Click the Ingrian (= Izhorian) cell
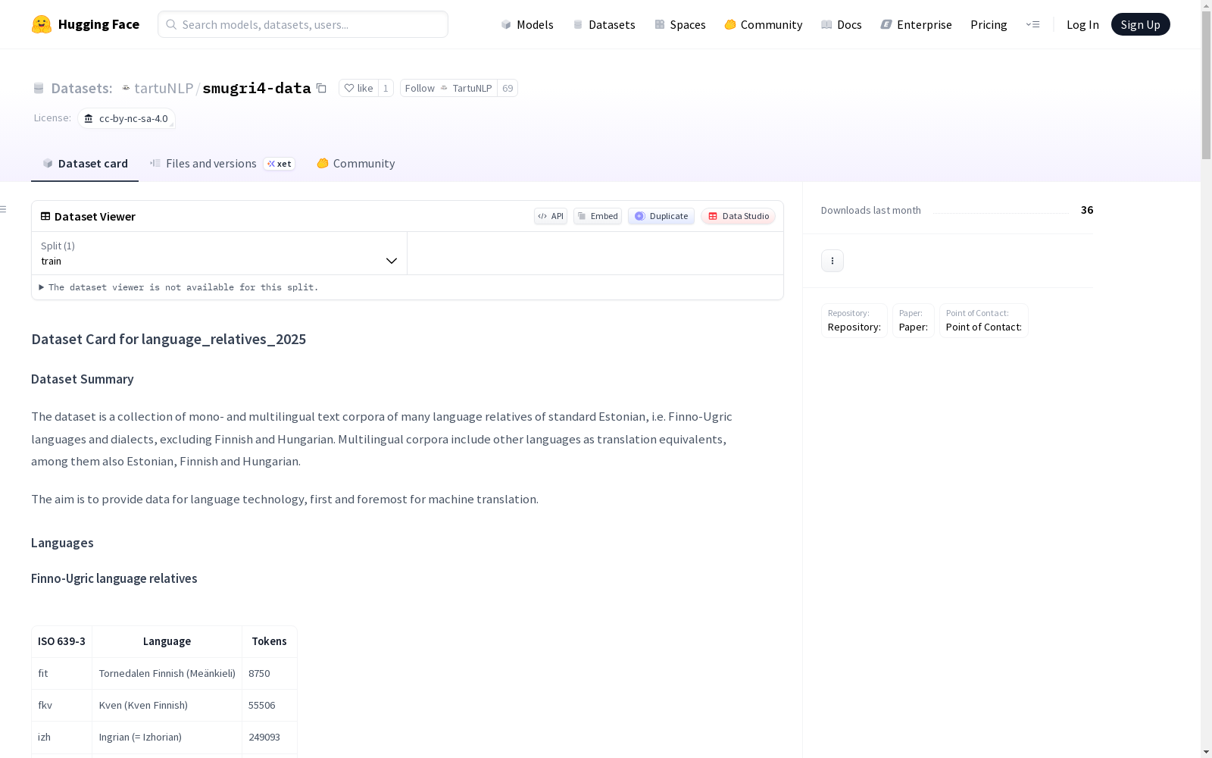 [x=167, y=737]
